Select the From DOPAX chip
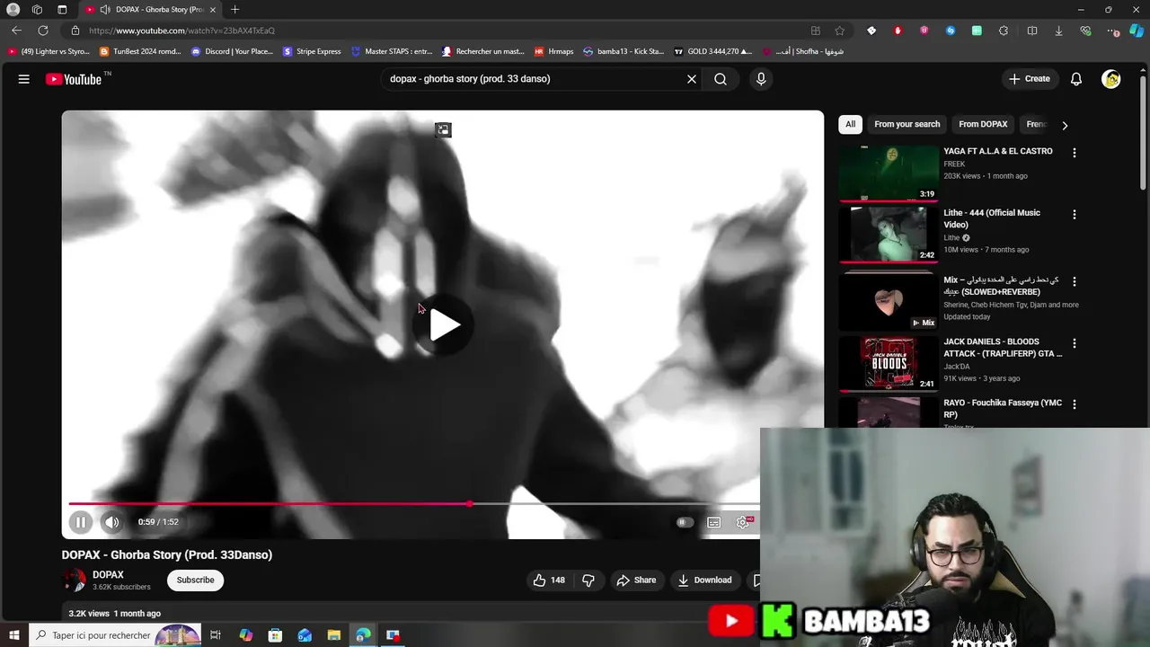1150x647 pixels. tap(983, 124)
